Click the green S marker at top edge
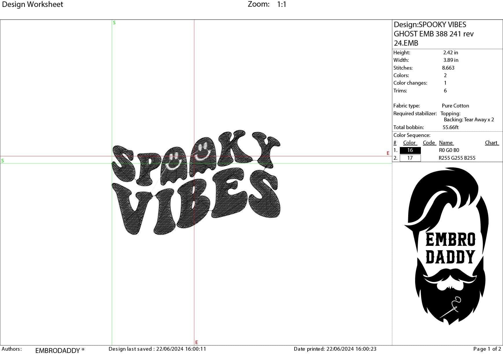 point(114,23)
